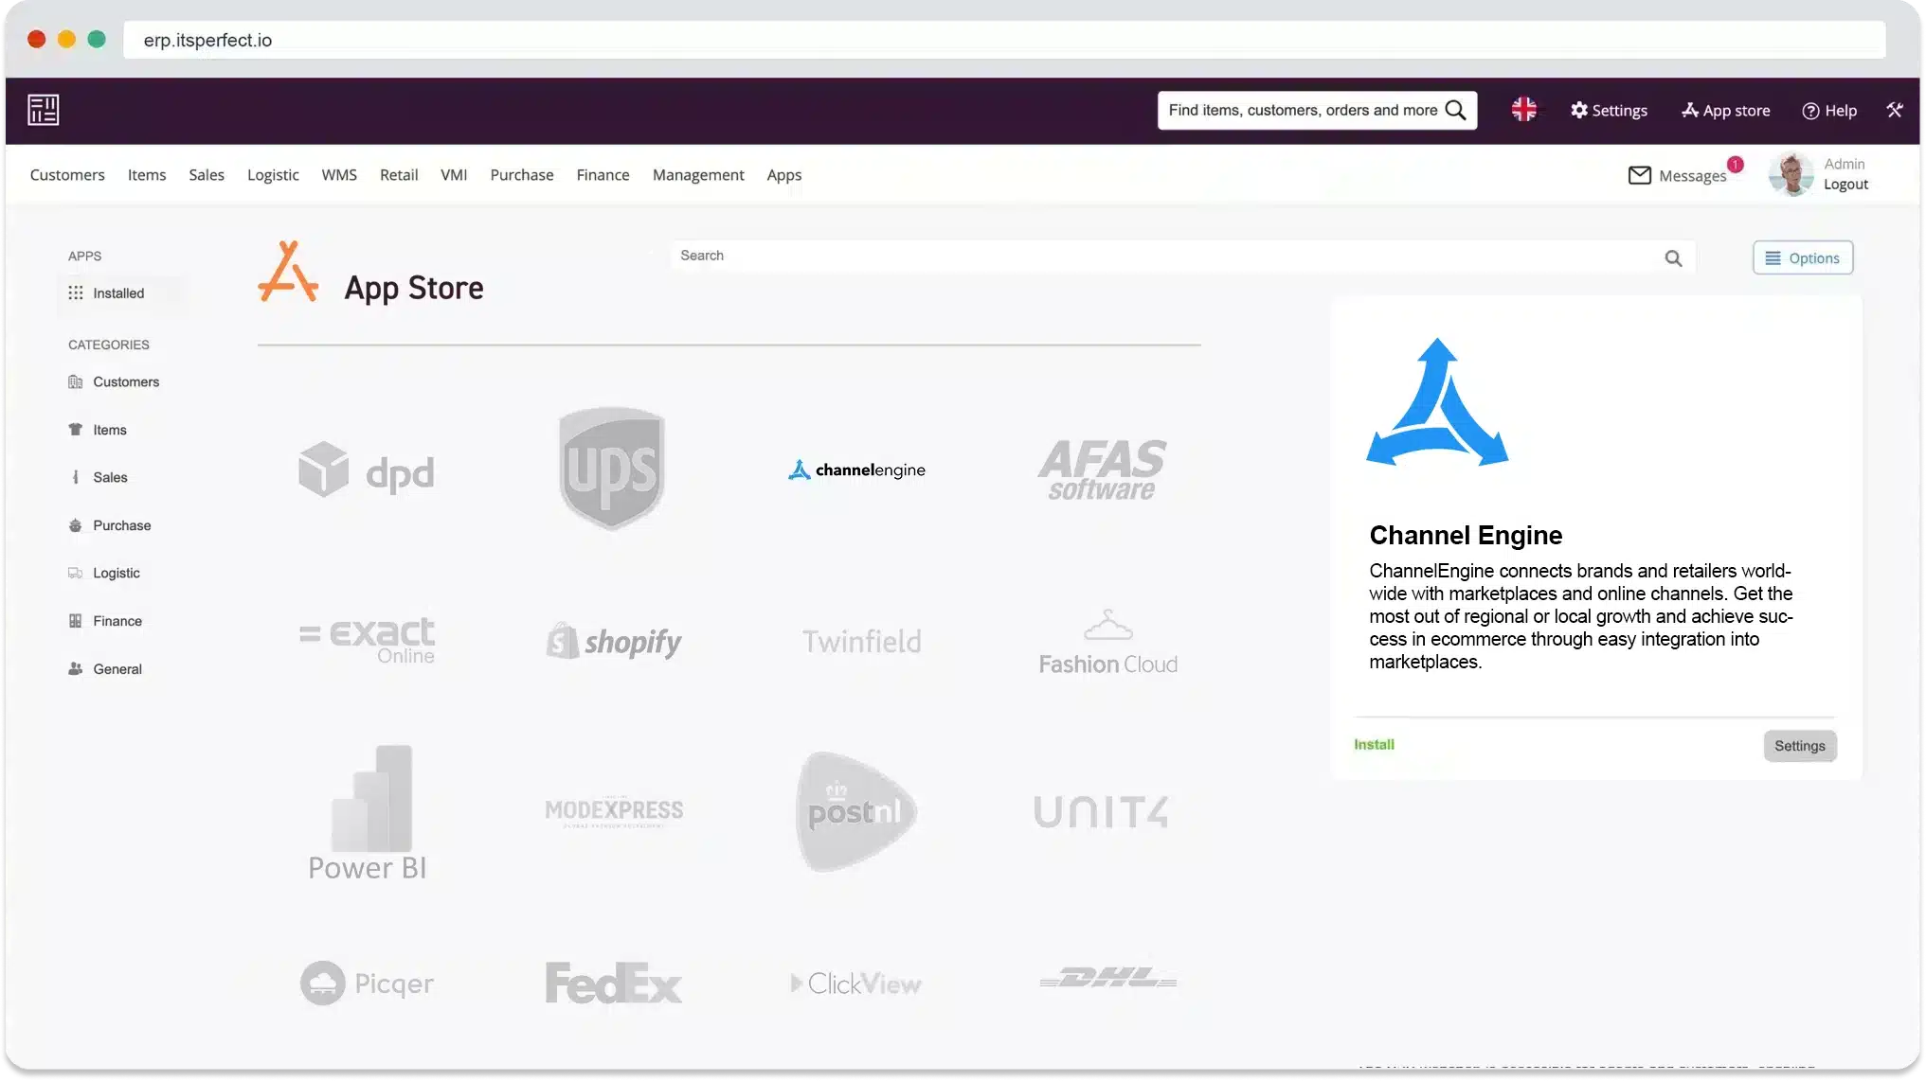Screen dimensions: 1926x1081
Task: Open the Options dropdown button
Action: coord(1802,258)
